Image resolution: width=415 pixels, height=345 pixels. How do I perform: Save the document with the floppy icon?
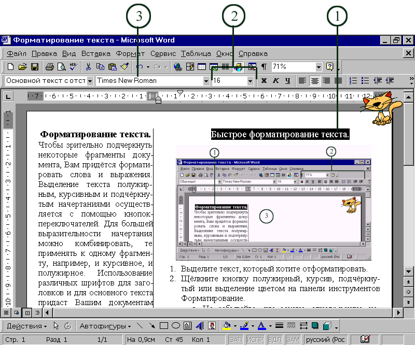point(35,67)
